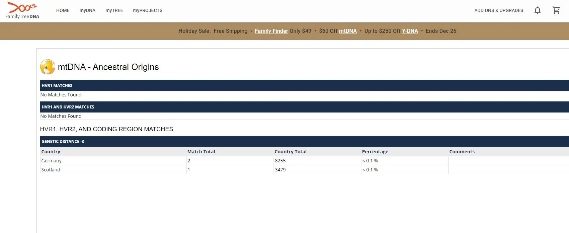Open the notifications bell
Viewport: 569px width, 233px height.
(538, 10)
